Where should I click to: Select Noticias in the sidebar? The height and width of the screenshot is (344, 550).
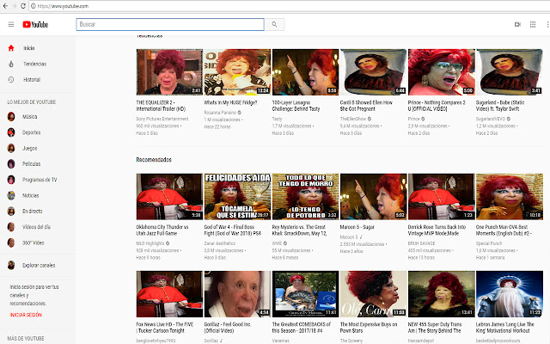pos(31,195)
